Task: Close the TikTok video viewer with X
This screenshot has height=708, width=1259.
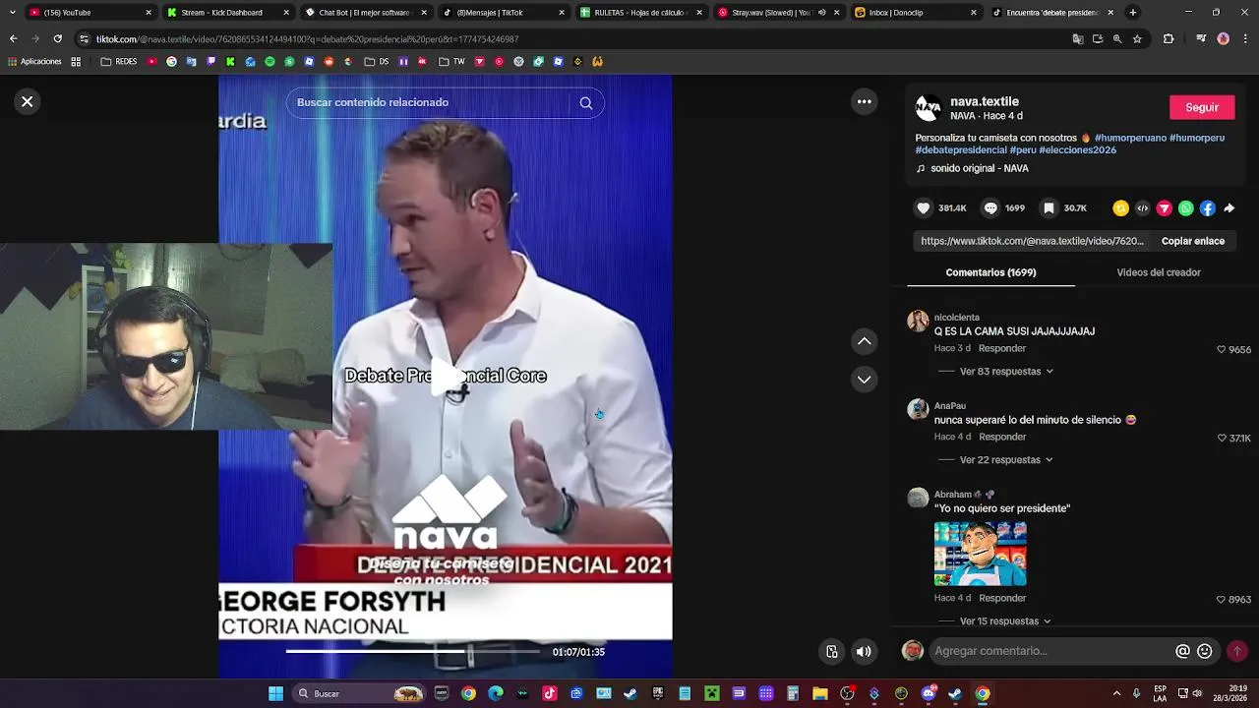Action: click(28, 101)
